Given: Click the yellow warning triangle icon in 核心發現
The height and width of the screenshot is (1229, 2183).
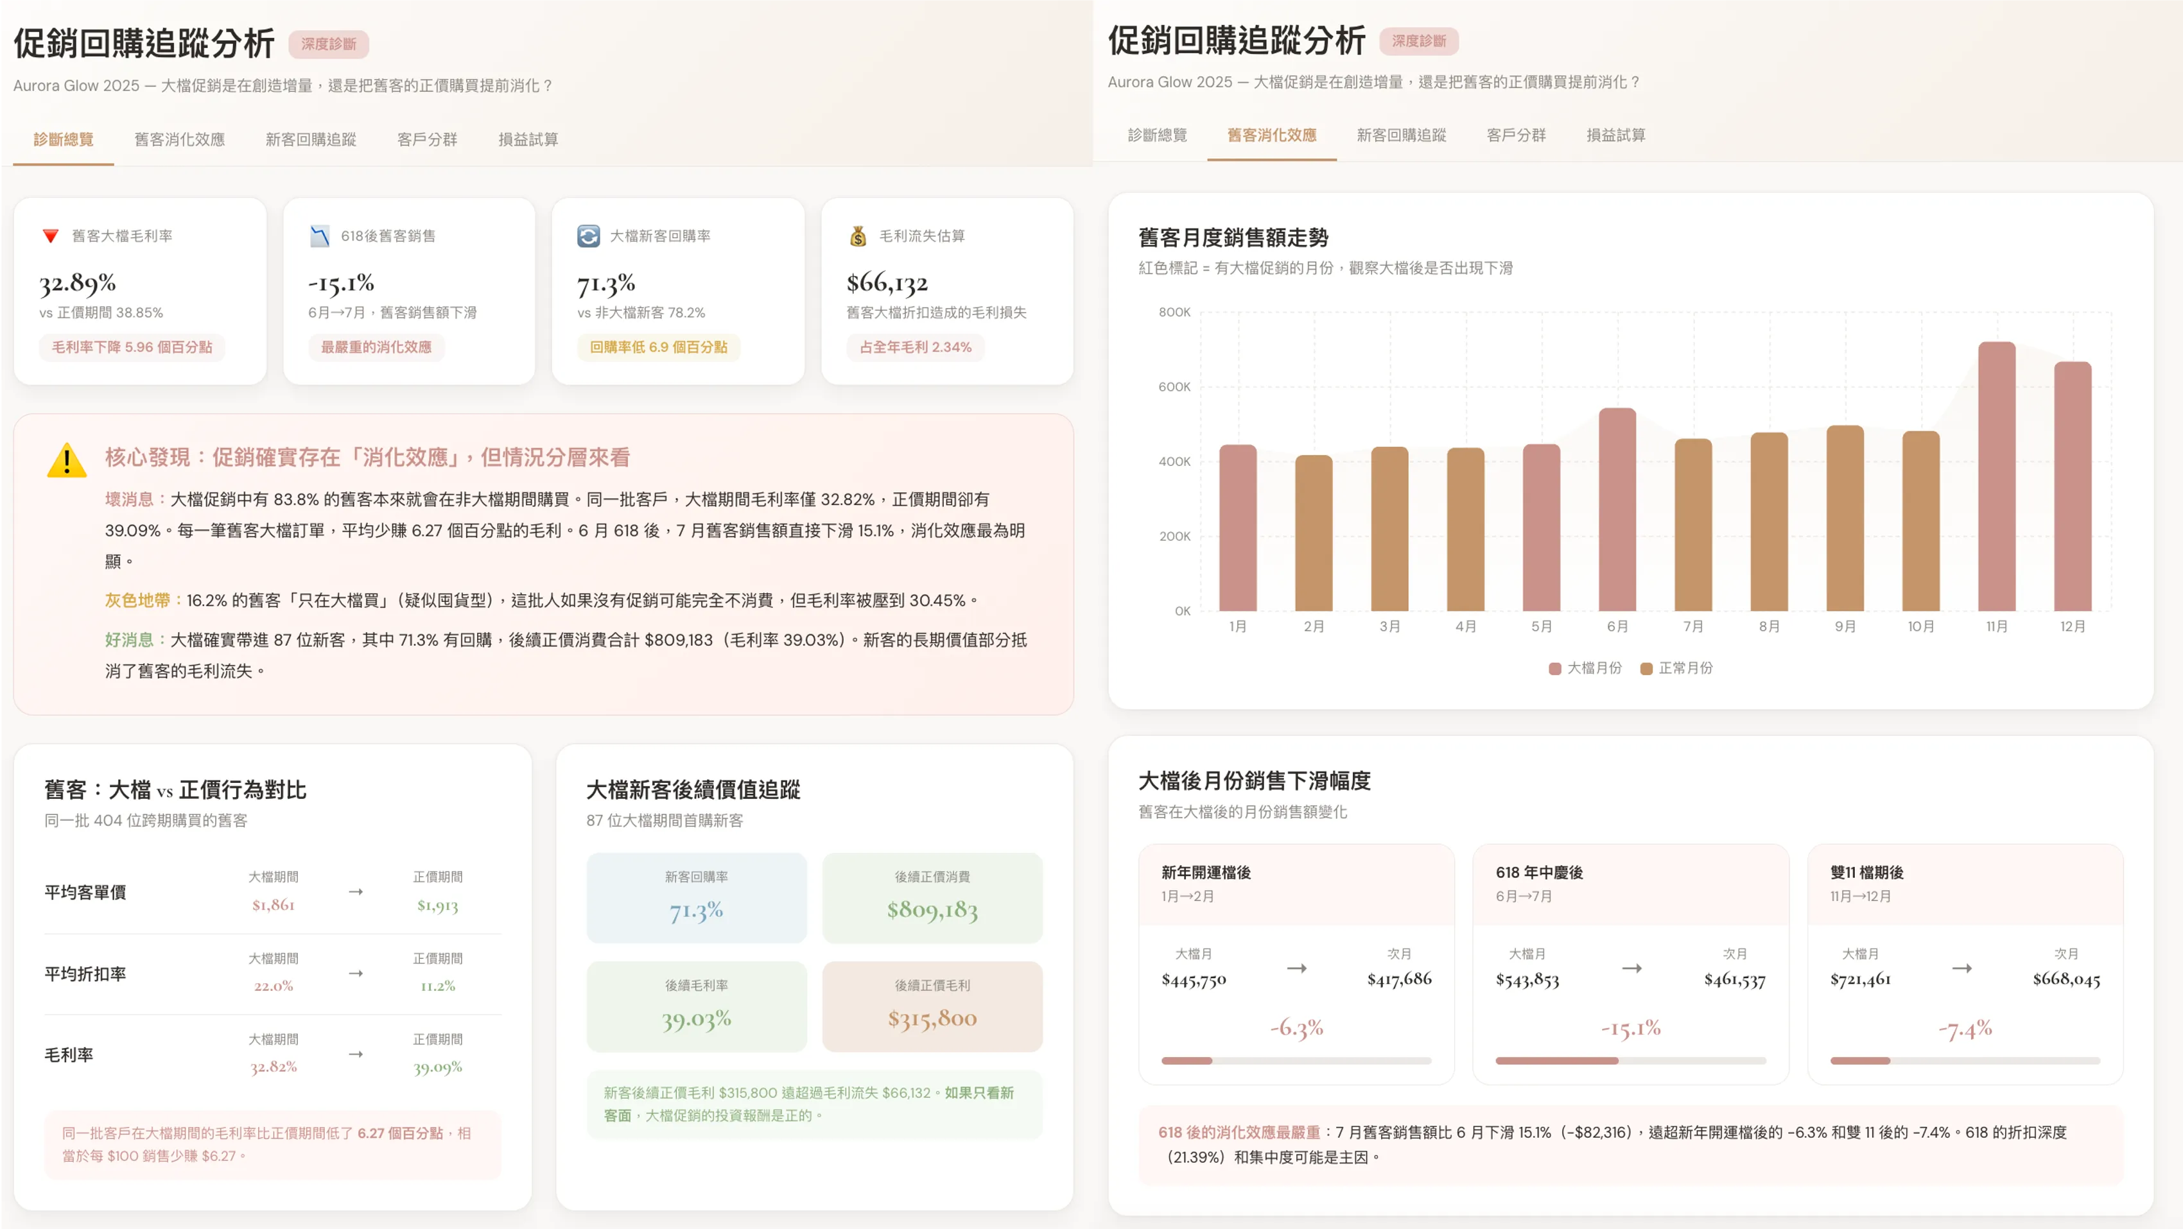Looking at the screenshot, I should click(66, 461).
